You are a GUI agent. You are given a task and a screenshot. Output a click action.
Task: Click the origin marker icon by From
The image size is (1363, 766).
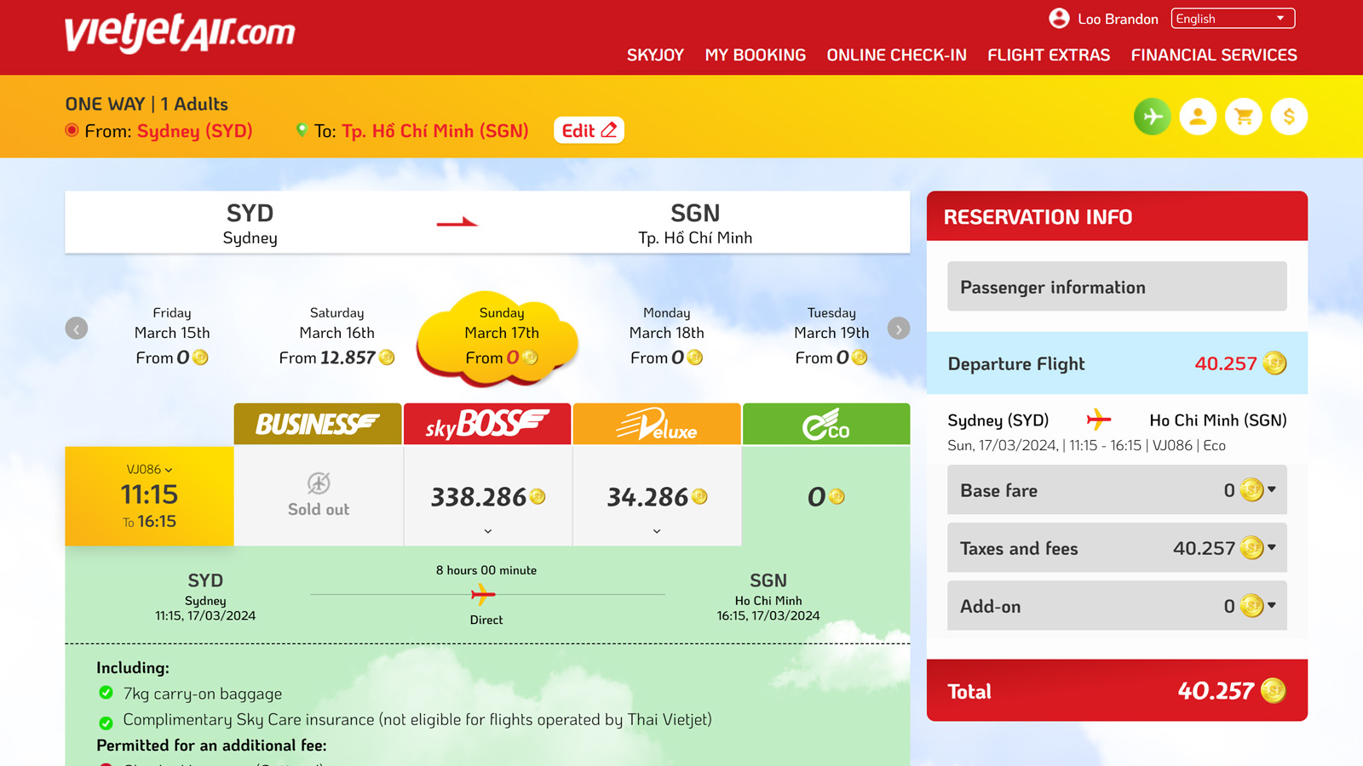coord(72,130)
